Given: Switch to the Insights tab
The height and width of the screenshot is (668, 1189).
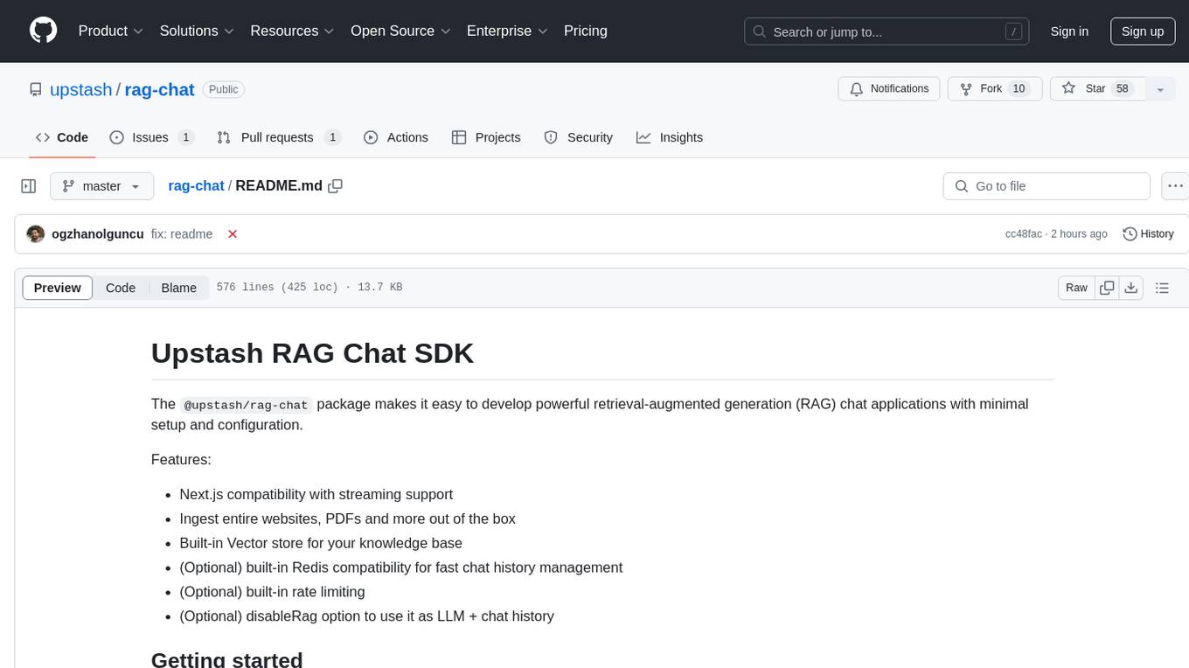Looking at the screenshot, I should (x=670, y=137).
